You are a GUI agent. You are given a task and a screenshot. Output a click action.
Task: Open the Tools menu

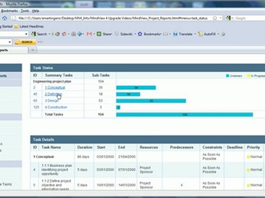tap(25, 11)
